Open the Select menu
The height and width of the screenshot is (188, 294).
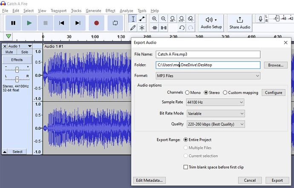29,11
